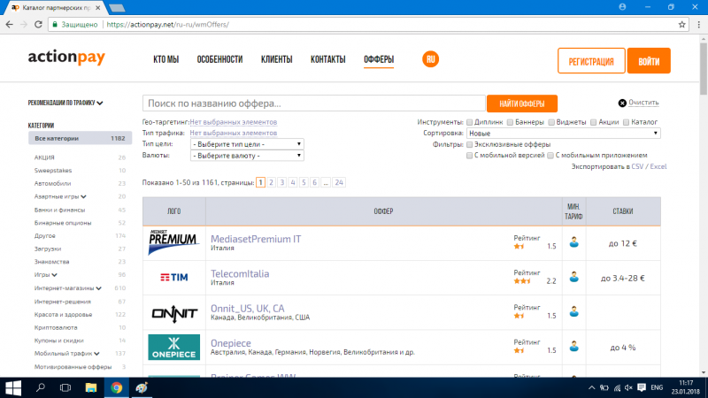Click the Найти офферы button
Screen dimensions: 708x398
coord(522,103)
